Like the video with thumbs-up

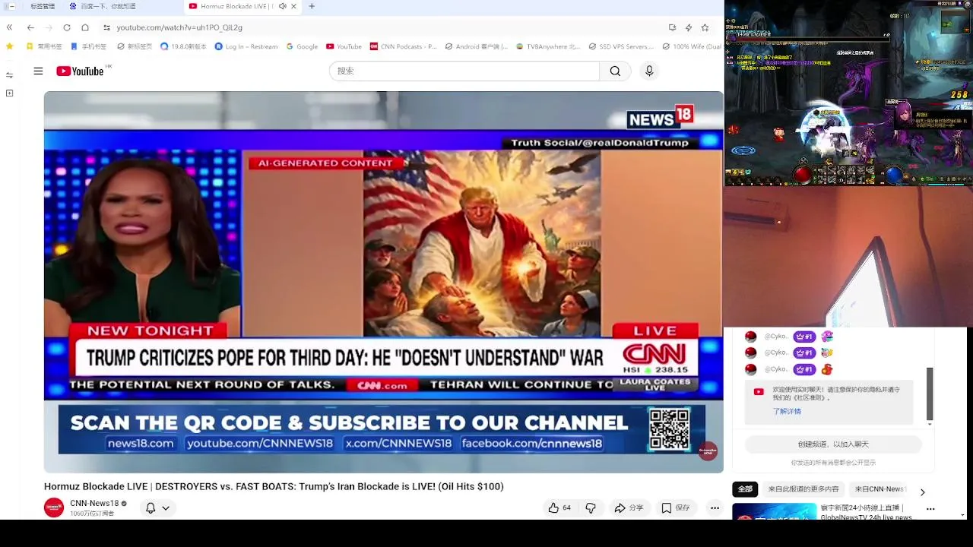(559, 508)
